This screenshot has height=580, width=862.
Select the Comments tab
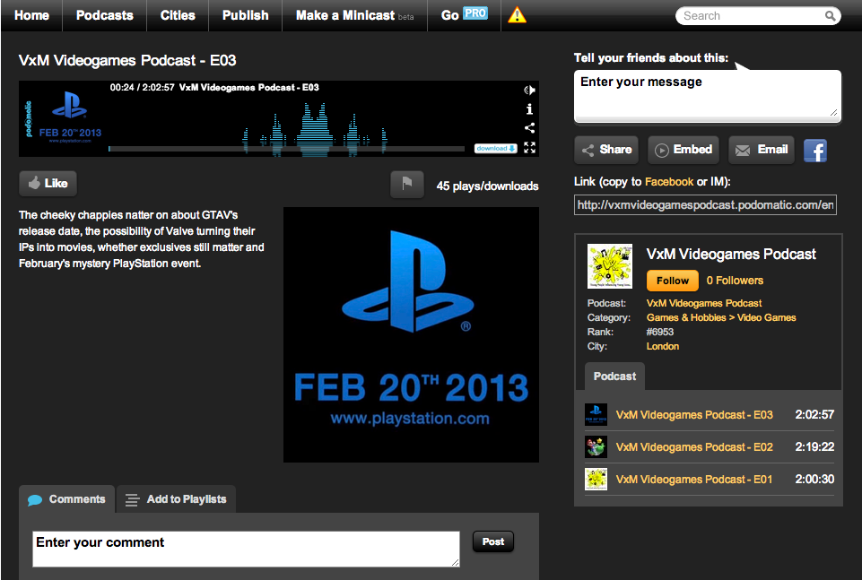pos(67,499)
